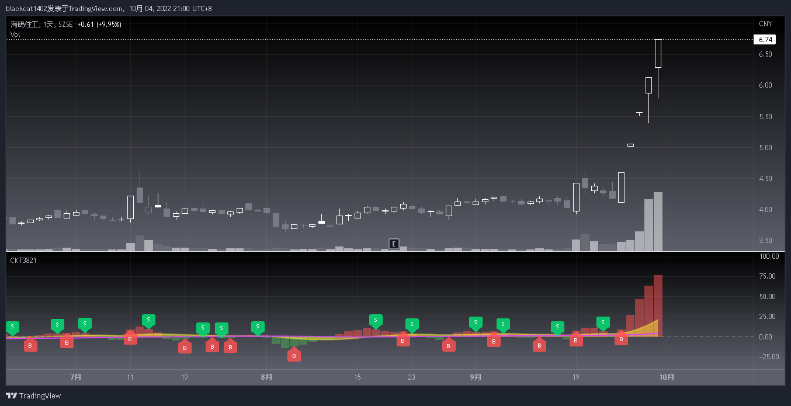Click the last B marker on the indicator
The height and width of the screenshot is (406, 791).
tap(621, 338)
